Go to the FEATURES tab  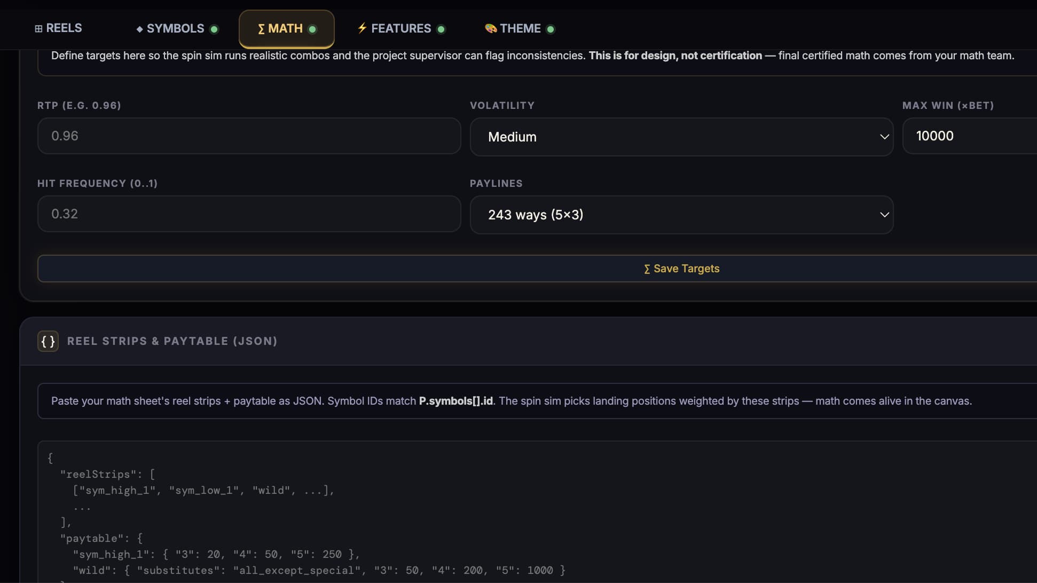[401, 28]
